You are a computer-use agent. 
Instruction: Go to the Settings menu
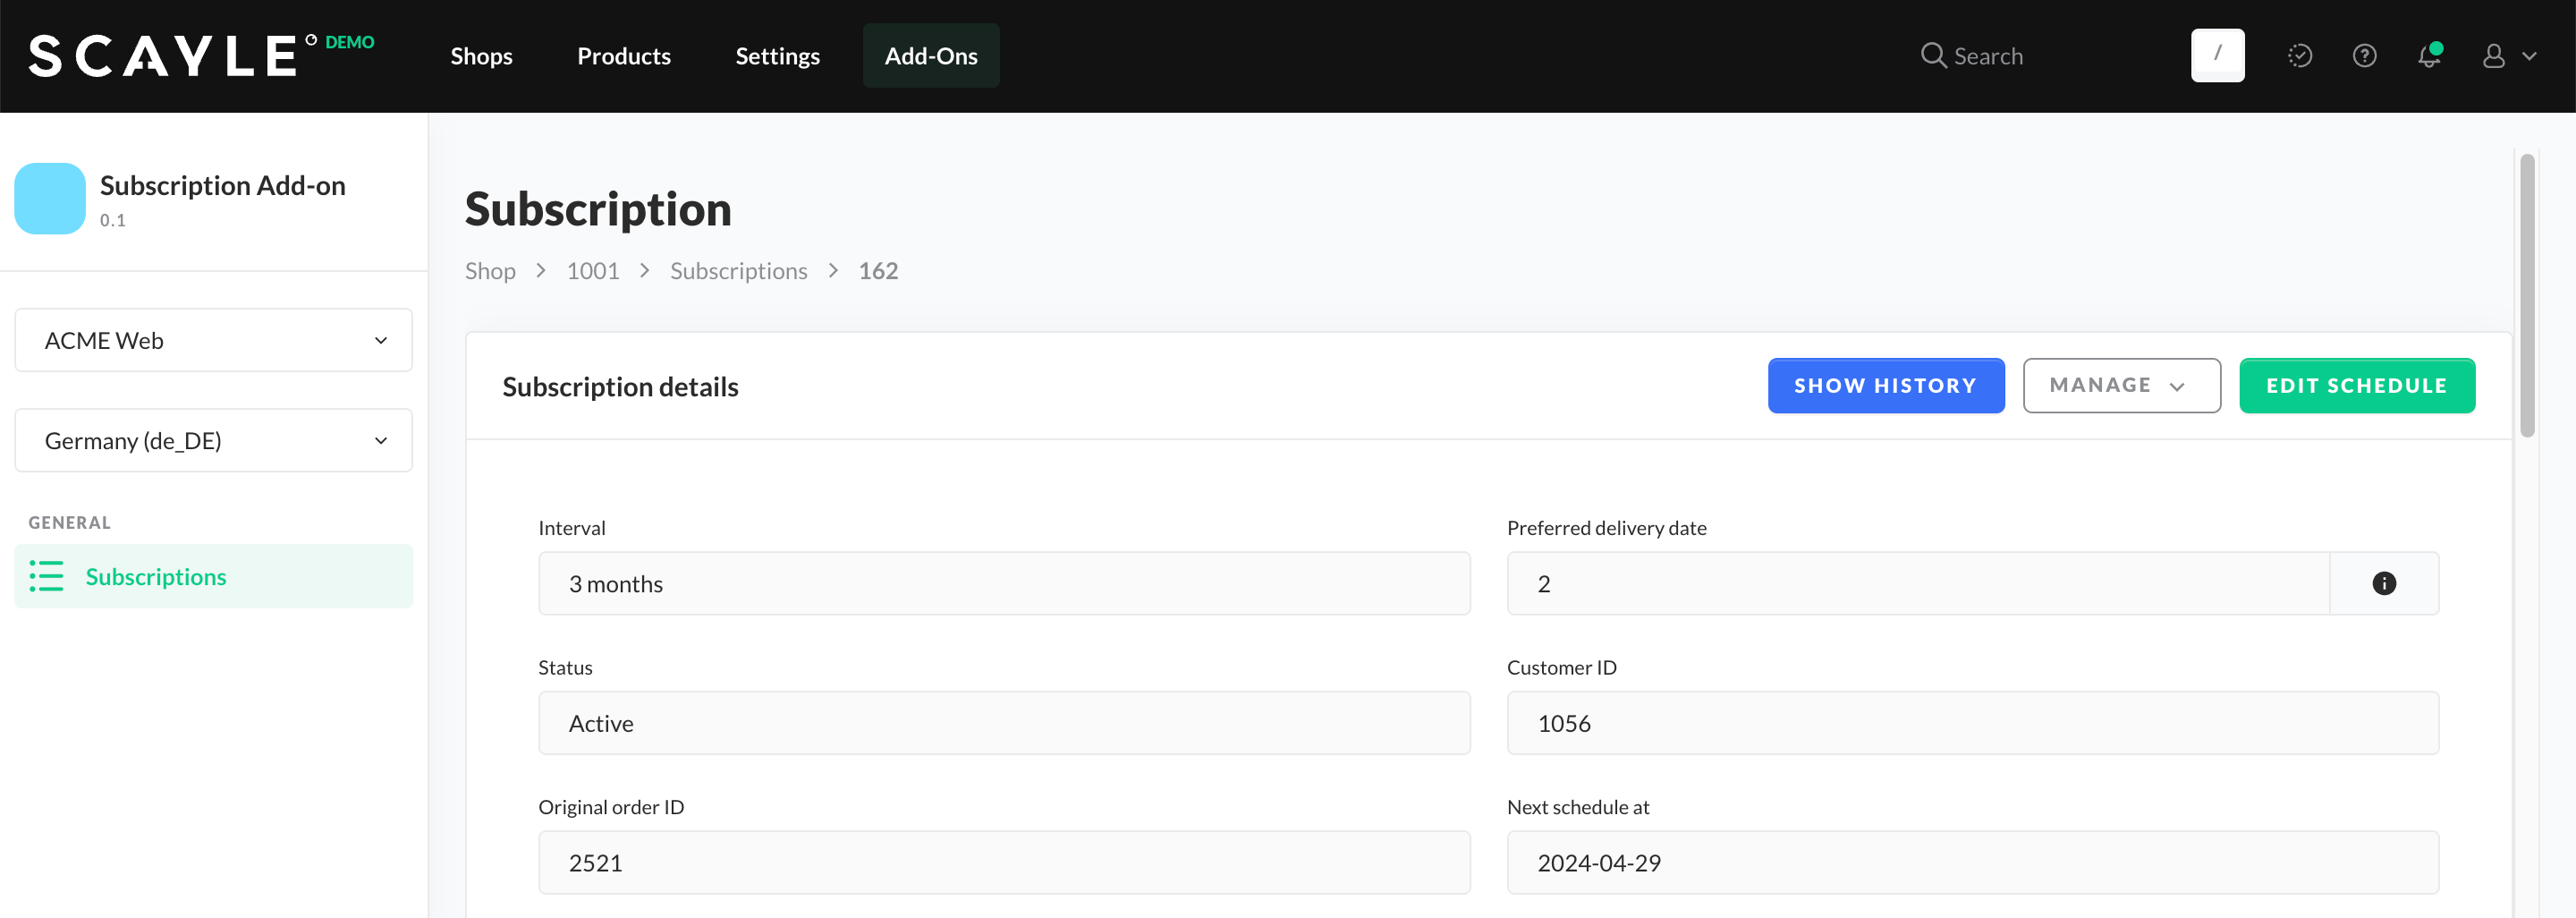click(x=777, y=56)
